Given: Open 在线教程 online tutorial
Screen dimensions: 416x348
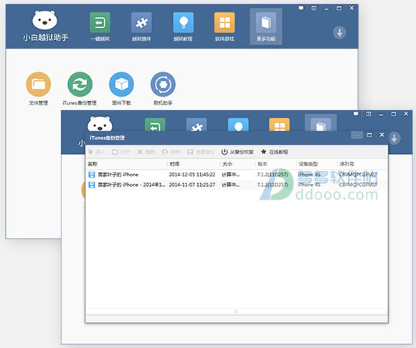Looking at the screenshot, I should tap(274, 152).
